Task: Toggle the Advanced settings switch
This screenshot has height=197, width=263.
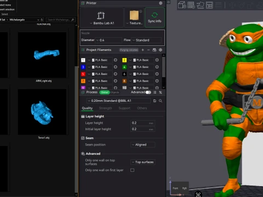Action: coord(148,92)
